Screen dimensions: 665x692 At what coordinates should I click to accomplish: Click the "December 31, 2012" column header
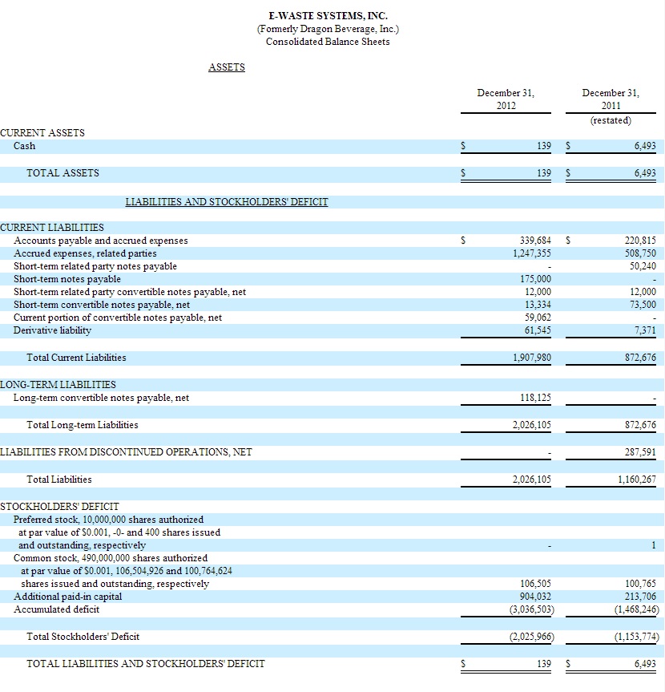[506, 99]
